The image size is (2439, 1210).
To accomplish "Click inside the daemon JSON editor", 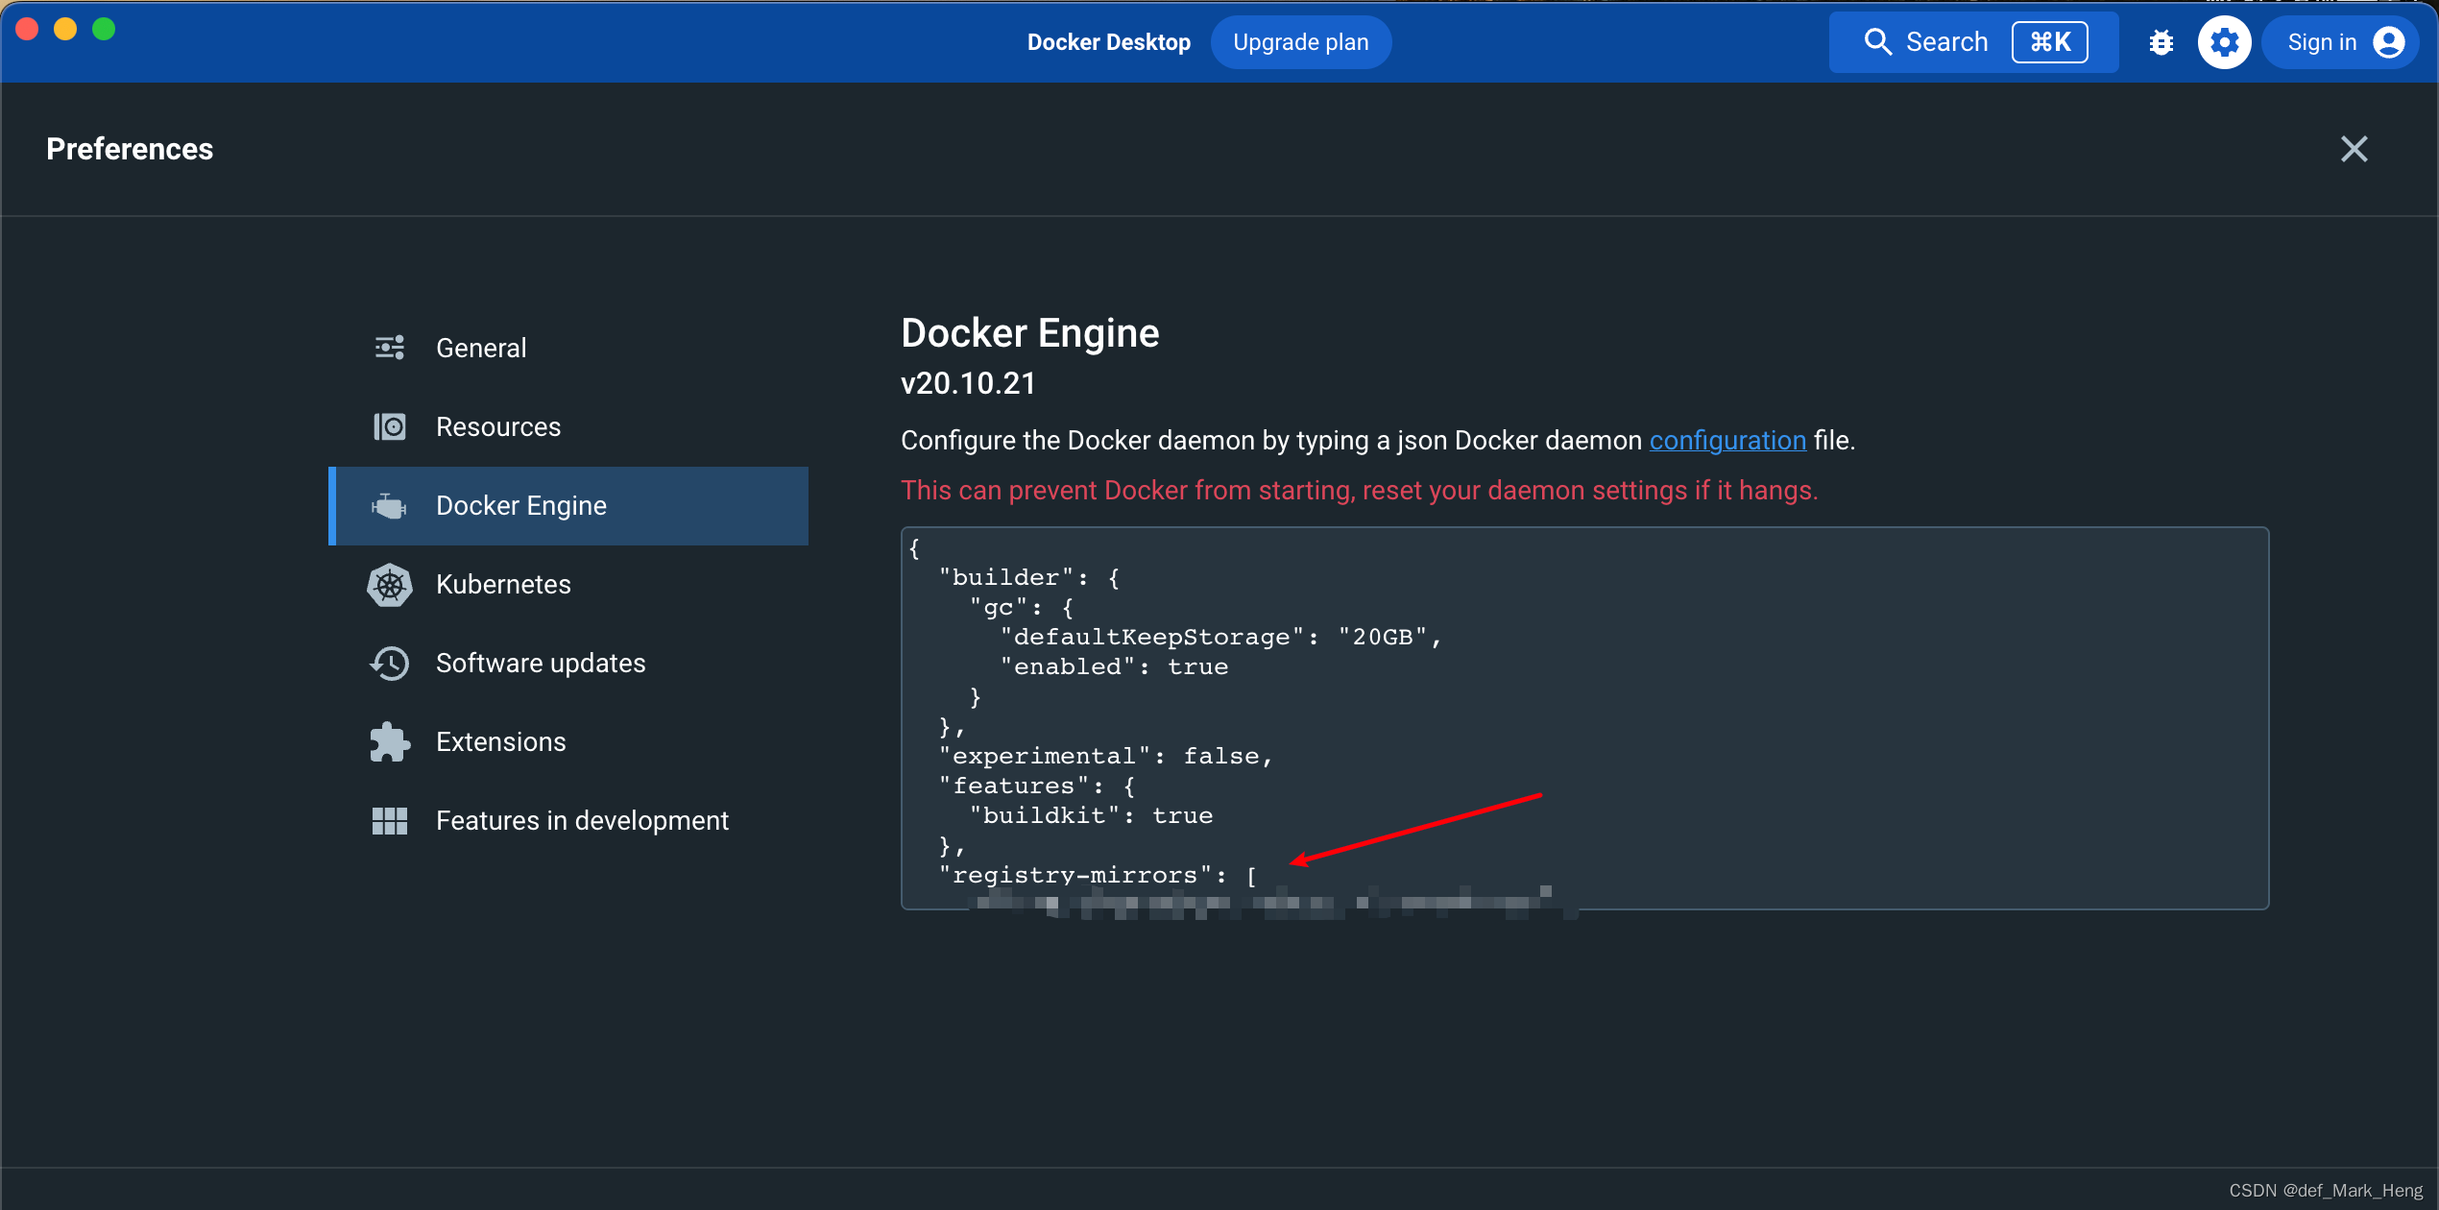I will tap(1584, 717).
